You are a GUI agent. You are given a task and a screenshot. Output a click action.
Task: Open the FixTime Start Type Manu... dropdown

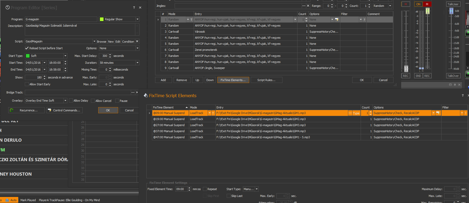point(257,189)
